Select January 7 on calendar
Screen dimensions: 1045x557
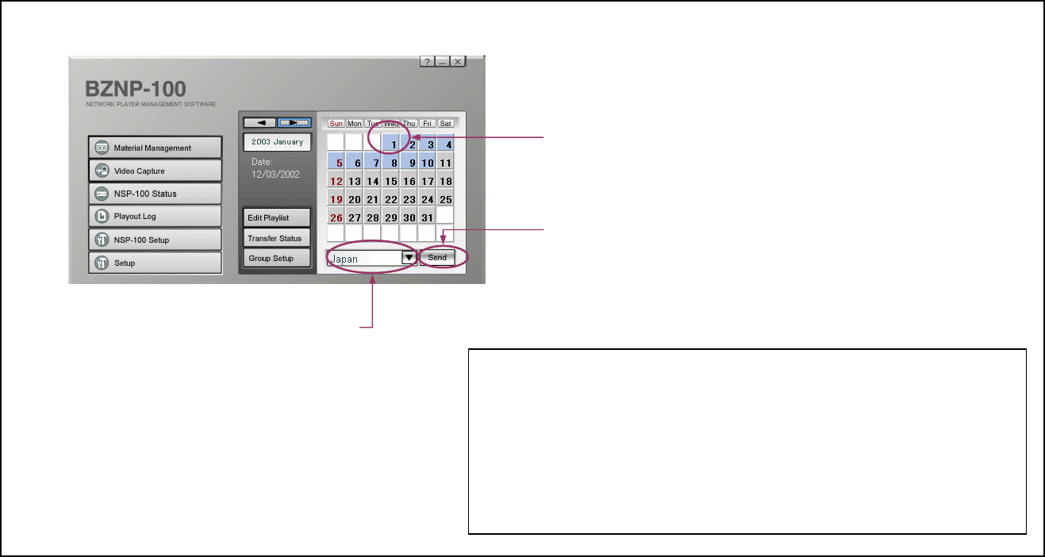tap(373, 160)
